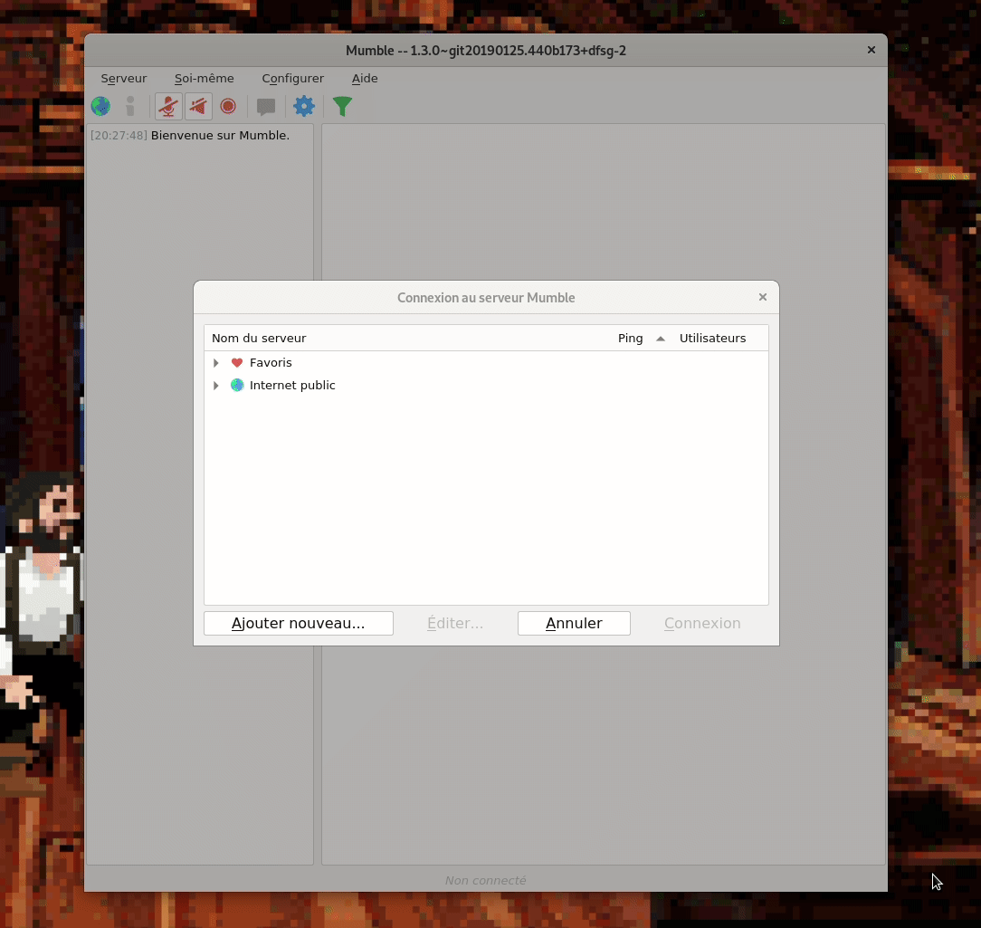Select the Favoris row
Viewport: 981px width, 928px height.
[486, 363]
